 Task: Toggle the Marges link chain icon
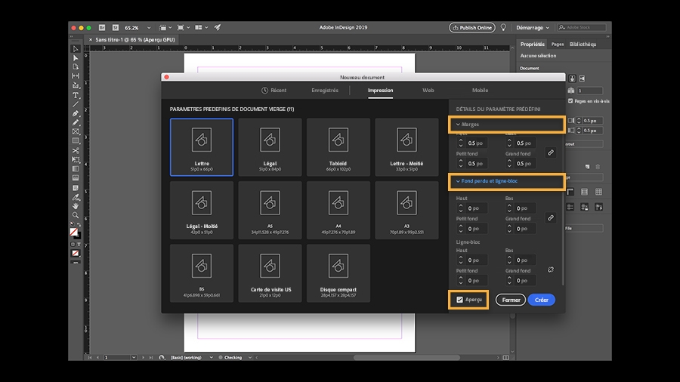pyautogui.click(x=550, y=153)
